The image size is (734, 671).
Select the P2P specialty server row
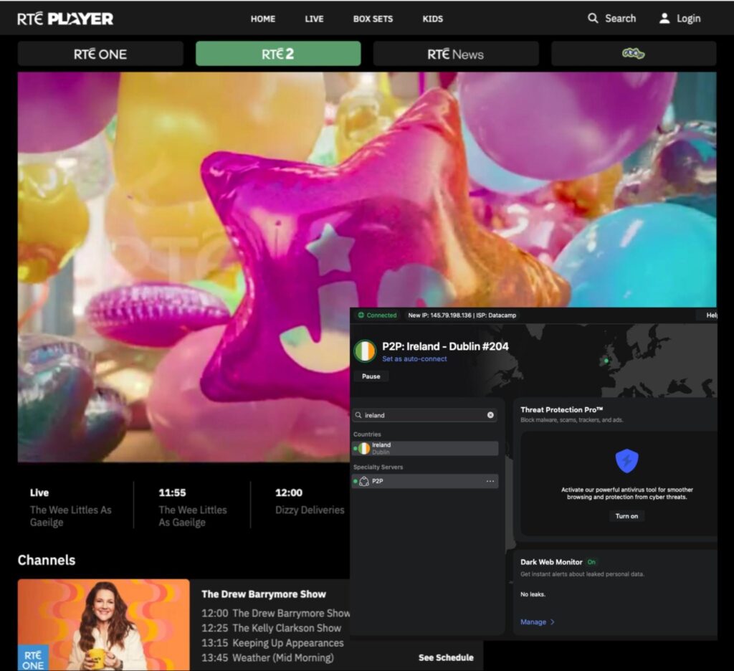[425, 481]
